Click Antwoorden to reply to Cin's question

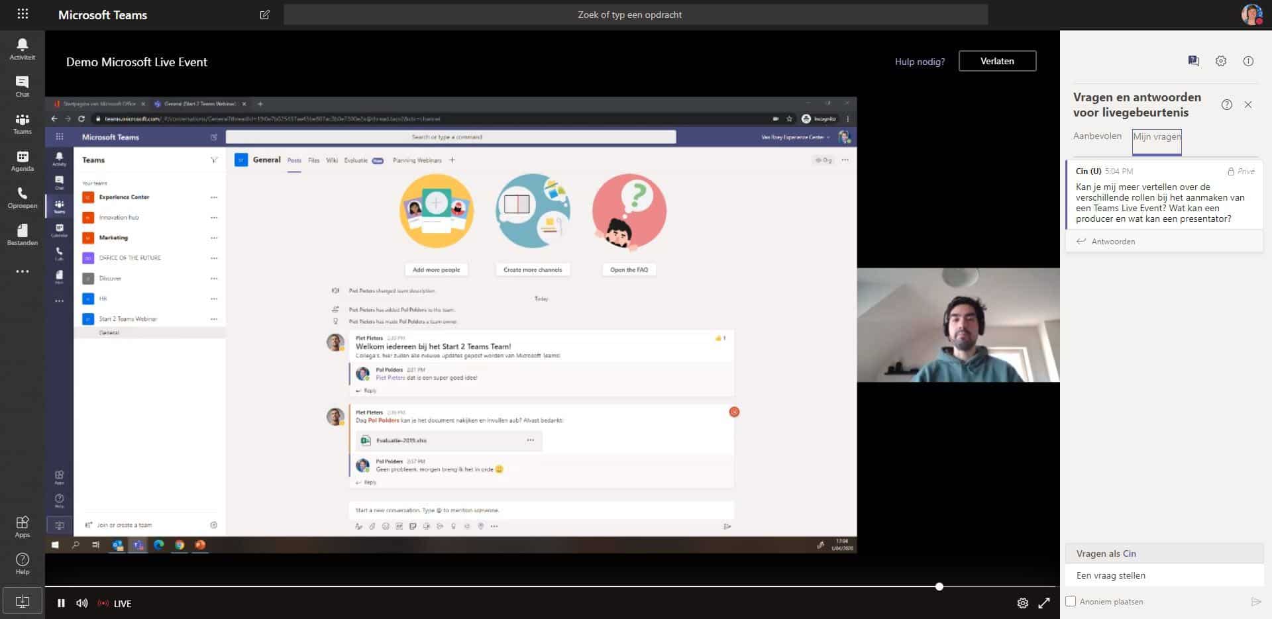1113,242
